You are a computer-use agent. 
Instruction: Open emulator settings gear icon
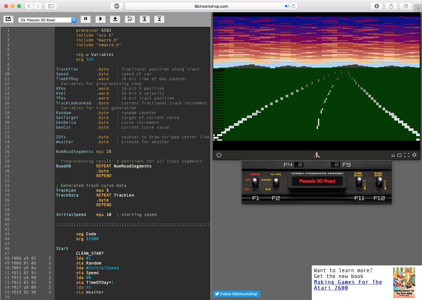click(414, 155)
